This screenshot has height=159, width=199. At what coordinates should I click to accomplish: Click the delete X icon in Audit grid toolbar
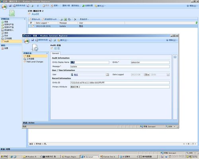pos(75,19)
